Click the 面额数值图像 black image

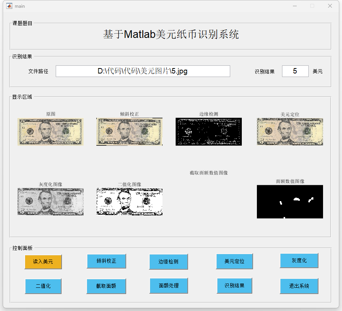click(290, 202)
